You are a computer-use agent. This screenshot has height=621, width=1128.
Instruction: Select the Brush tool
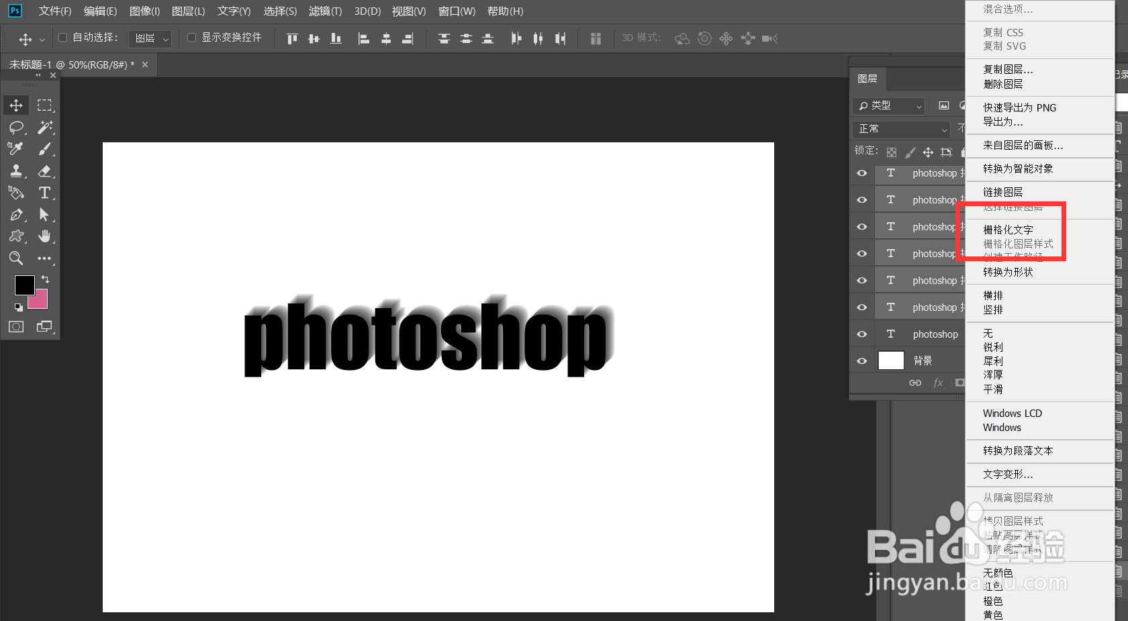44,149
